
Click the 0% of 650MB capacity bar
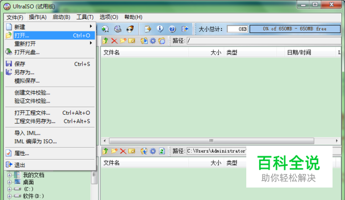click(x=295, y=29)
